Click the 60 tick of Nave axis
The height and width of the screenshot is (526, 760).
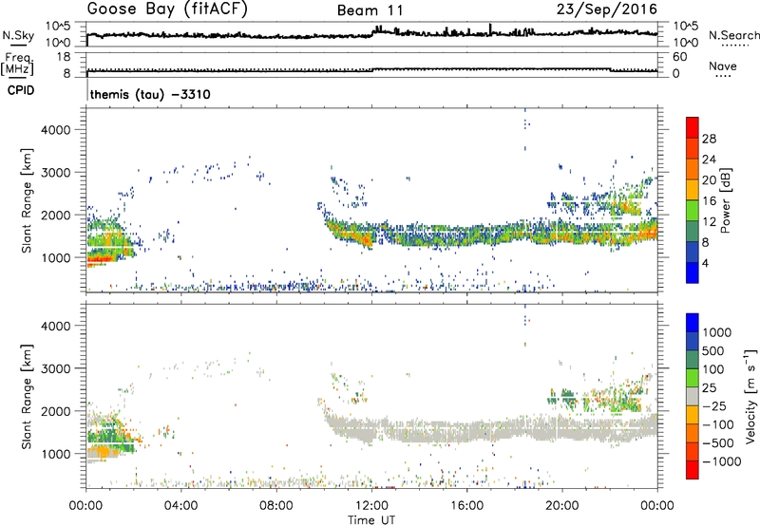pos(679,57)
